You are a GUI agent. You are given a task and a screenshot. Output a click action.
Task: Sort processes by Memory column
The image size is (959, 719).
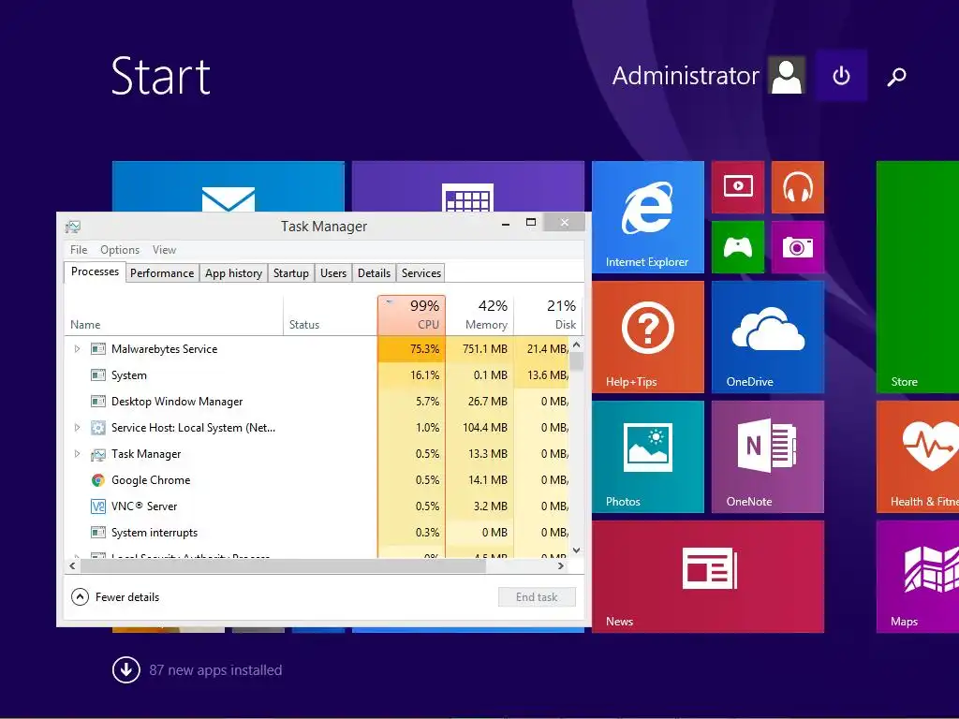(x=479, y=315)
